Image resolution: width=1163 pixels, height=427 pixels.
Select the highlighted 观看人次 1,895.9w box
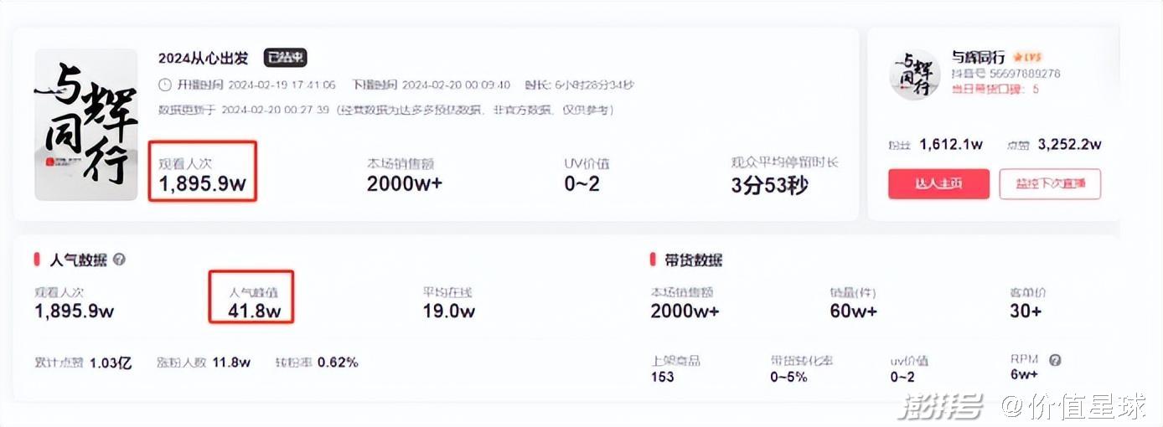pyautogui.click(x=203, y=172)
